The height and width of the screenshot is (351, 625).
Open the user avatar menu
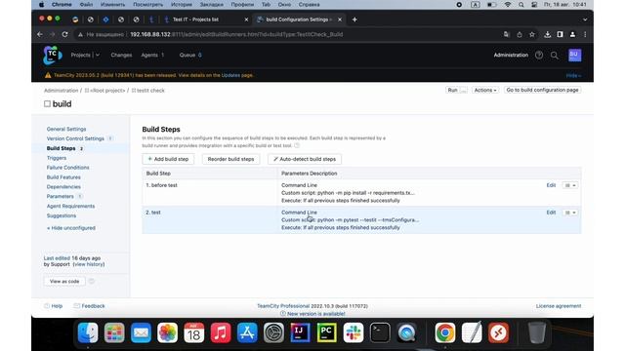tap(574, 55)
